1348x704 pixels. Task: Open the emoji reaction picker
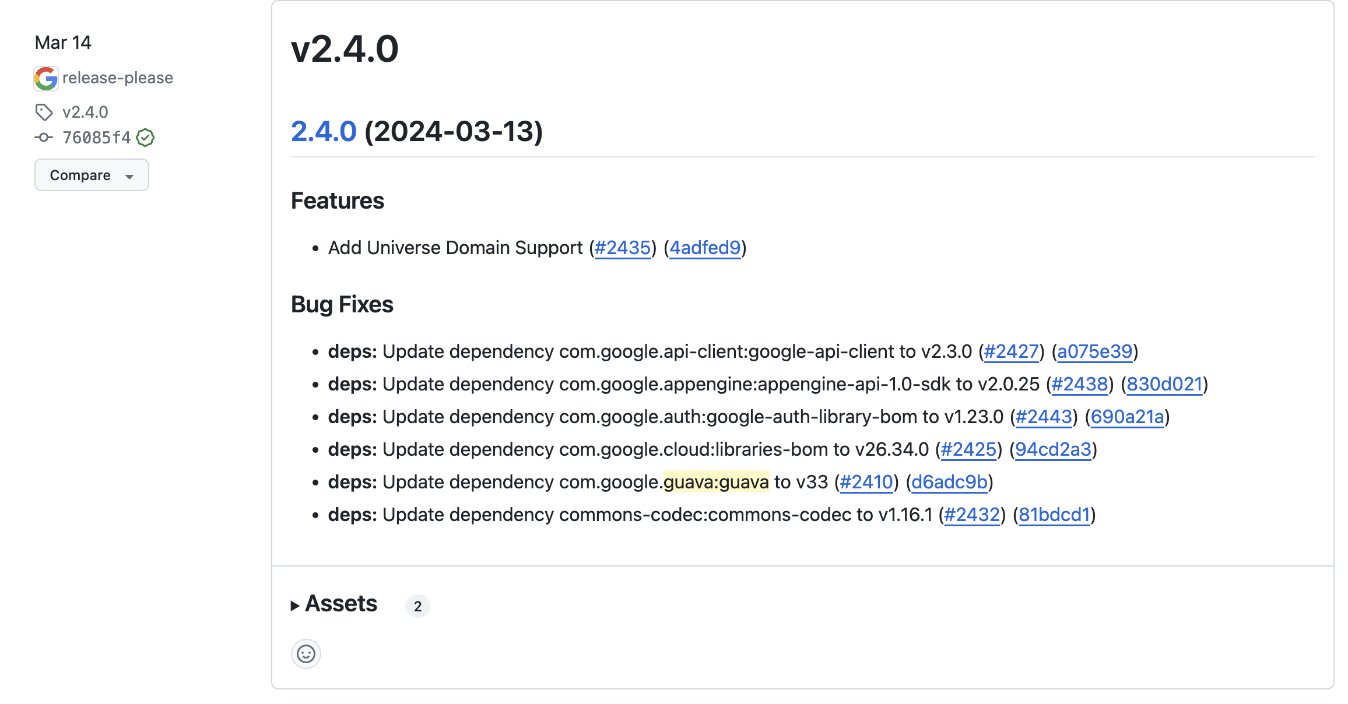pos(306,654)
